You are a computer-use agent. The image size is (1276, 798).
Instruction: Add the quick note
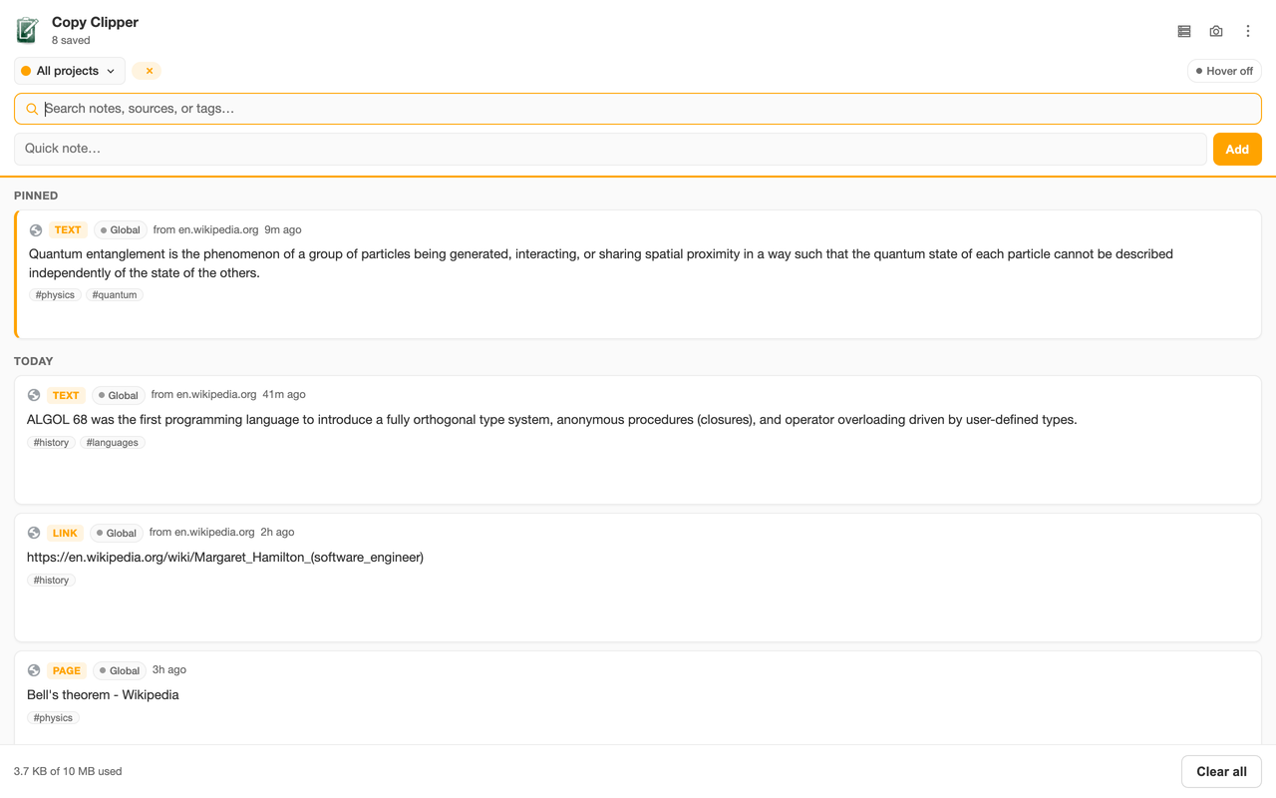coord(1237,149)
